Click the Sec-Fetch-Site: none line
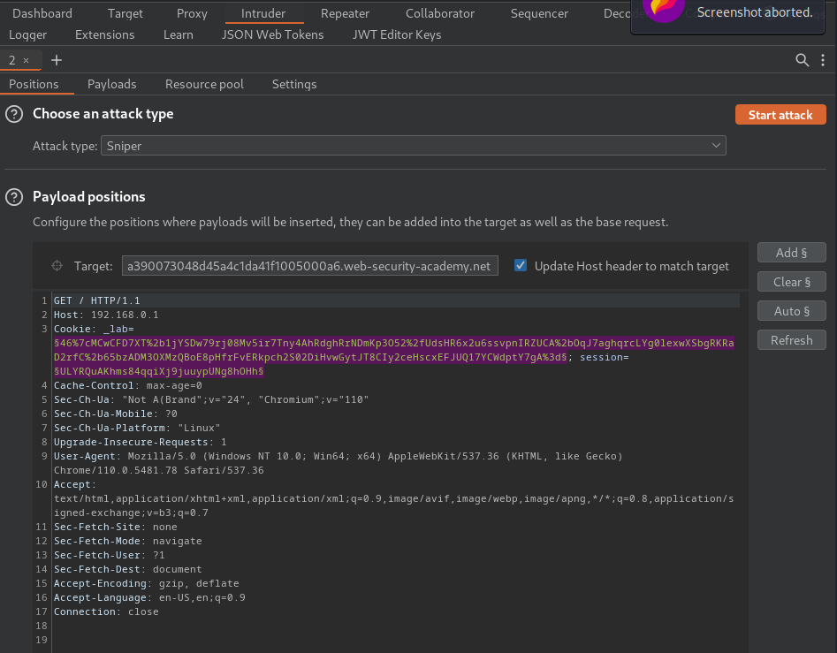This screenshot has height=653, width=837. 115,527
